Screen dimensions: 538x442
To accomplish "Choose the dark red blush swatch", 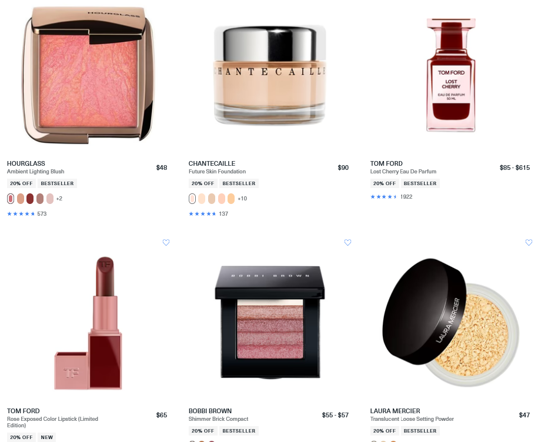I will click(30, 199).
